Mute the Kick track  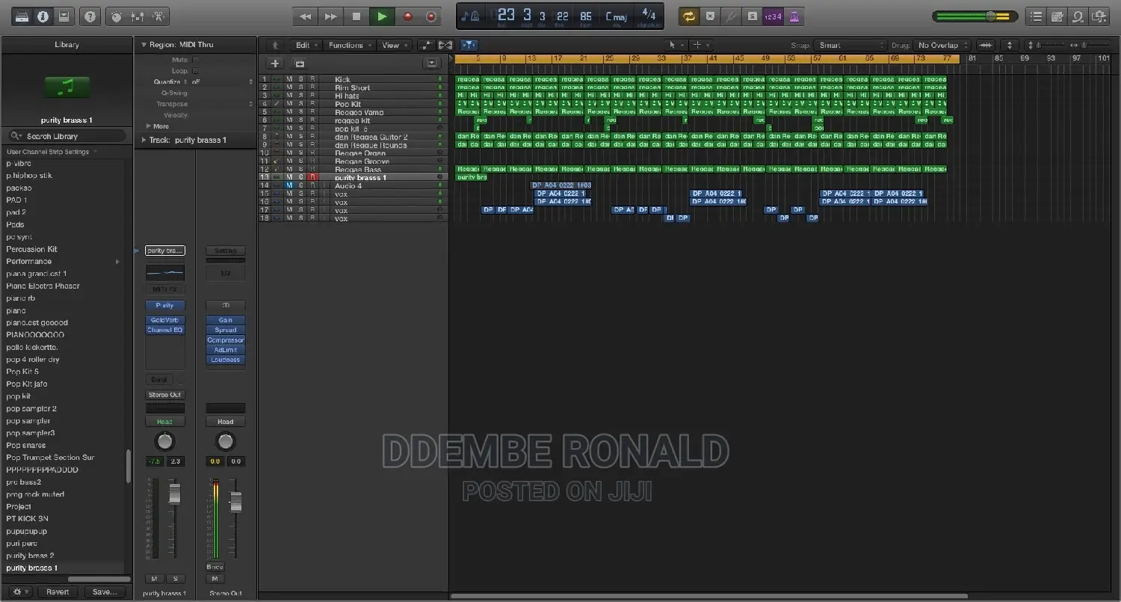(x=289, y=79)
